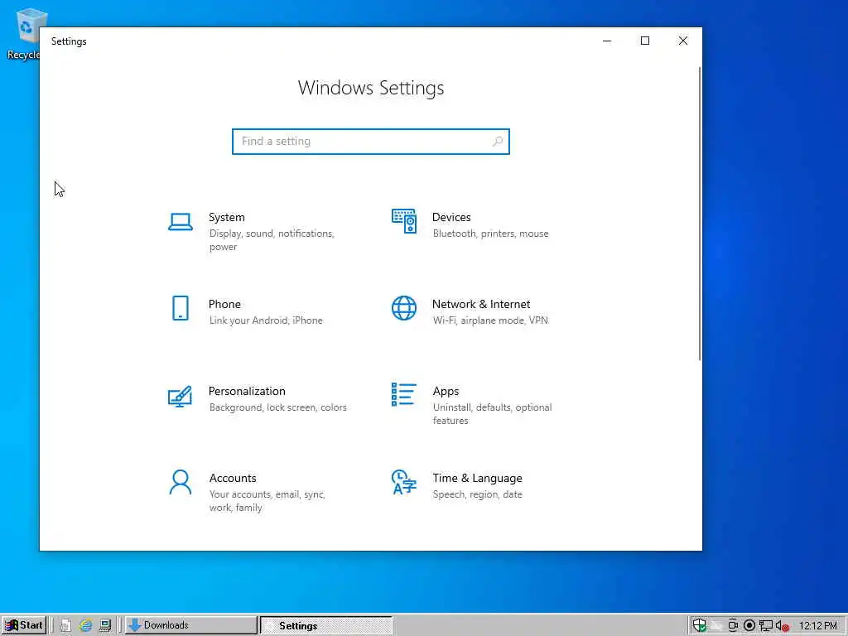Click the volume speaker tray icon
This screenshot has width=848, height=636.
(782, 626)
